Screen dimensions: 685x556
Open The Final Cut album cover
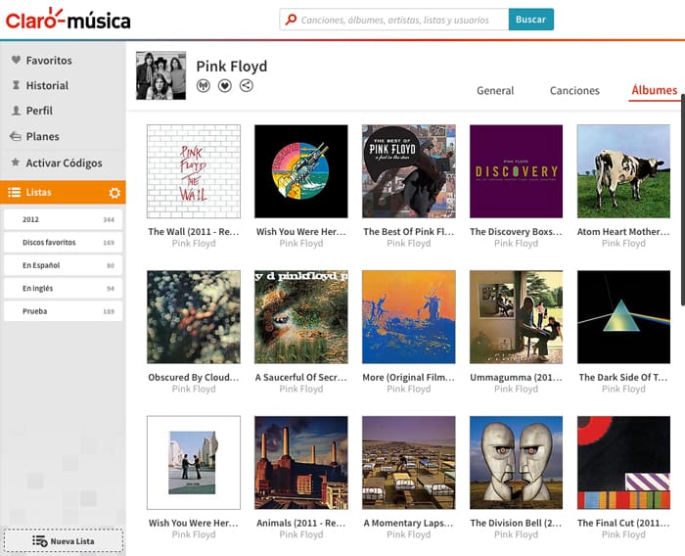pos(623,462)
